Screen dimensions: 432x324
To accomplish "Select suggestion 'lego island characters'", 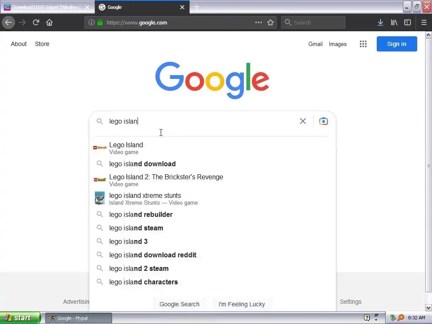I will 213,282.
